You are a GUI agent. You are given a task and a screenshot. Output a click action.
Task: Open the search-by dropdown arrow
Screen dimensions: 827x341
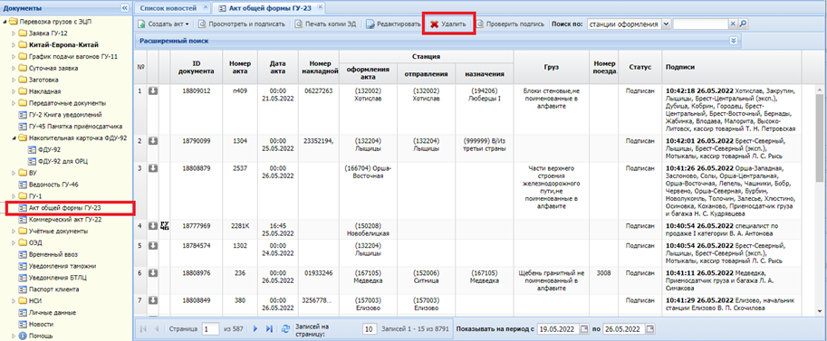[665, 24]
